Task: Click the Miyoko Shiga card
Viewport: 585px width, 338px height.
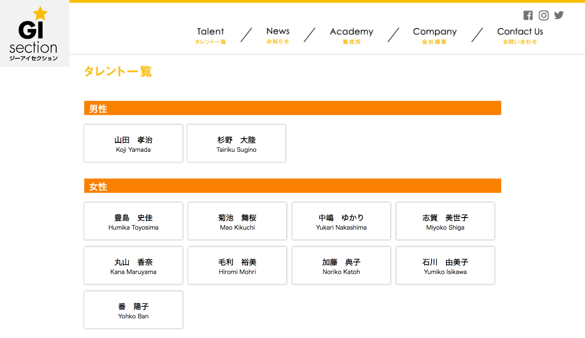Action: (x=445, y=221)
